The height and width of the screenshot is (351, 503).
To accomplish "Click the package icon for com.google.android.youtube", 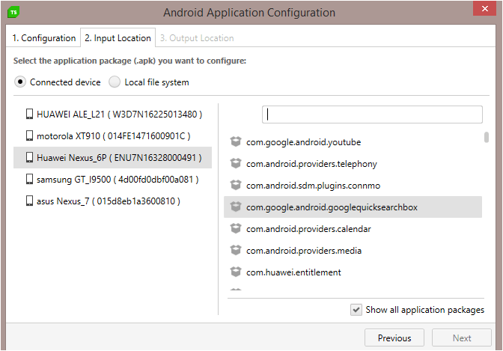I will tap(236, 141).
